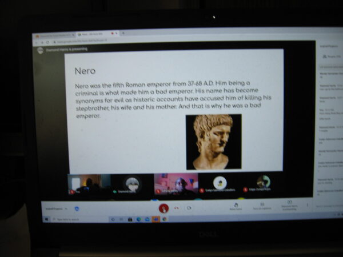Open the Chrome icon on the taskbar
The image size is (343, 257).
click(x=165, y=219)
